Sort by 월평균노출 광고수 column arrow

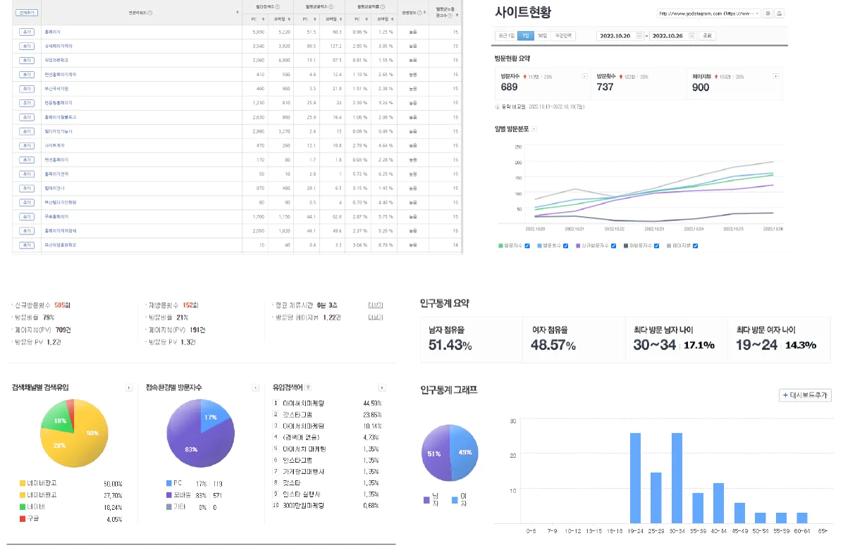(x=457, y=15)
